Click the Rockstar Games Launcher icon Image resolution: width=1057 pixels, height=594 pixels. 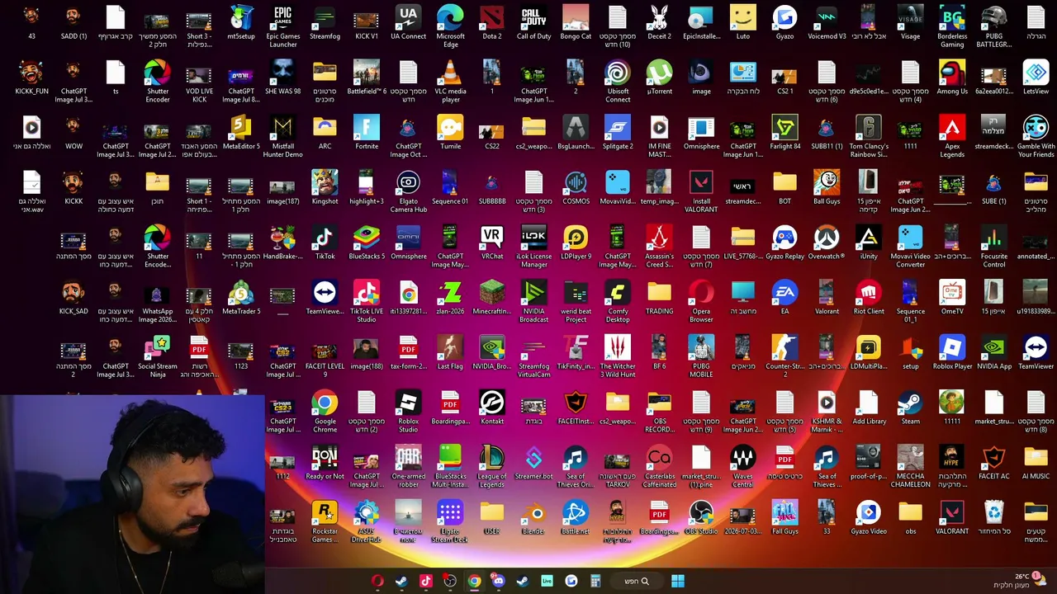click(325, 521)
